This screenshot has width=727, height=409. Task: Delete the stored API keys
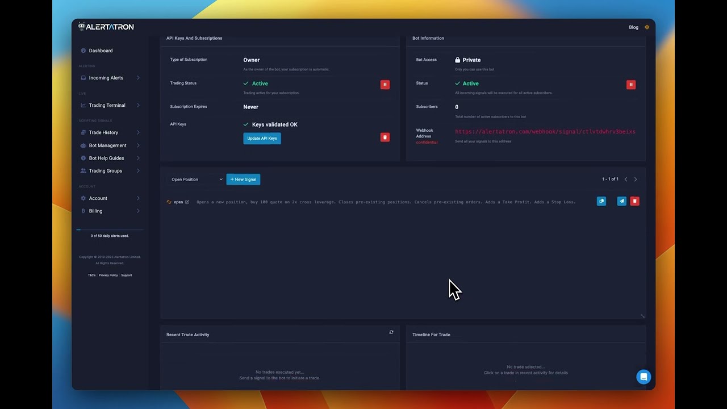pos(385,137)
